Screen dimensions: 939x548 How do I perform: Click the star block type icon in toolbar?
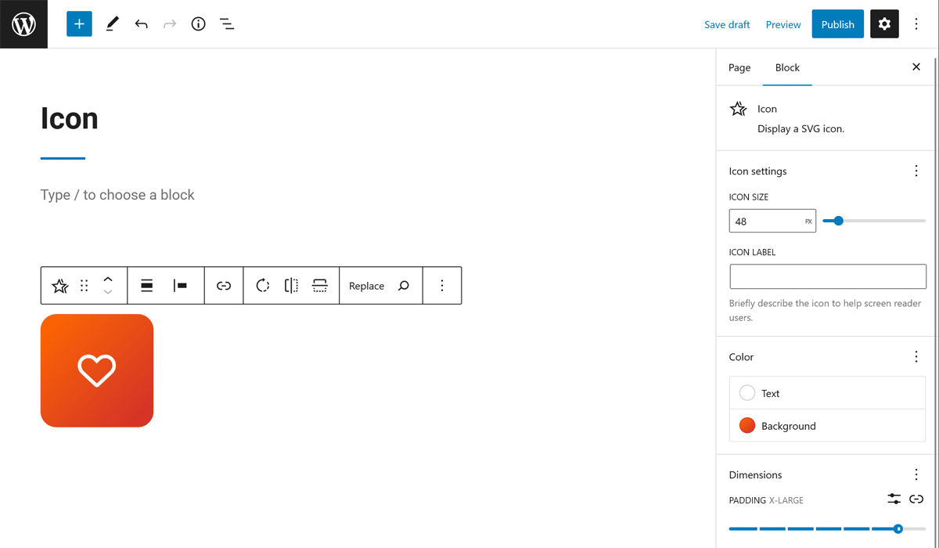pyautogui.click(x=59, y=286)
